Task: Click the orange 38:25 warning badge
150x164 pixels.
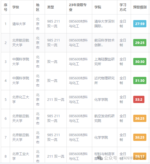Action: [x=140, y=137]
